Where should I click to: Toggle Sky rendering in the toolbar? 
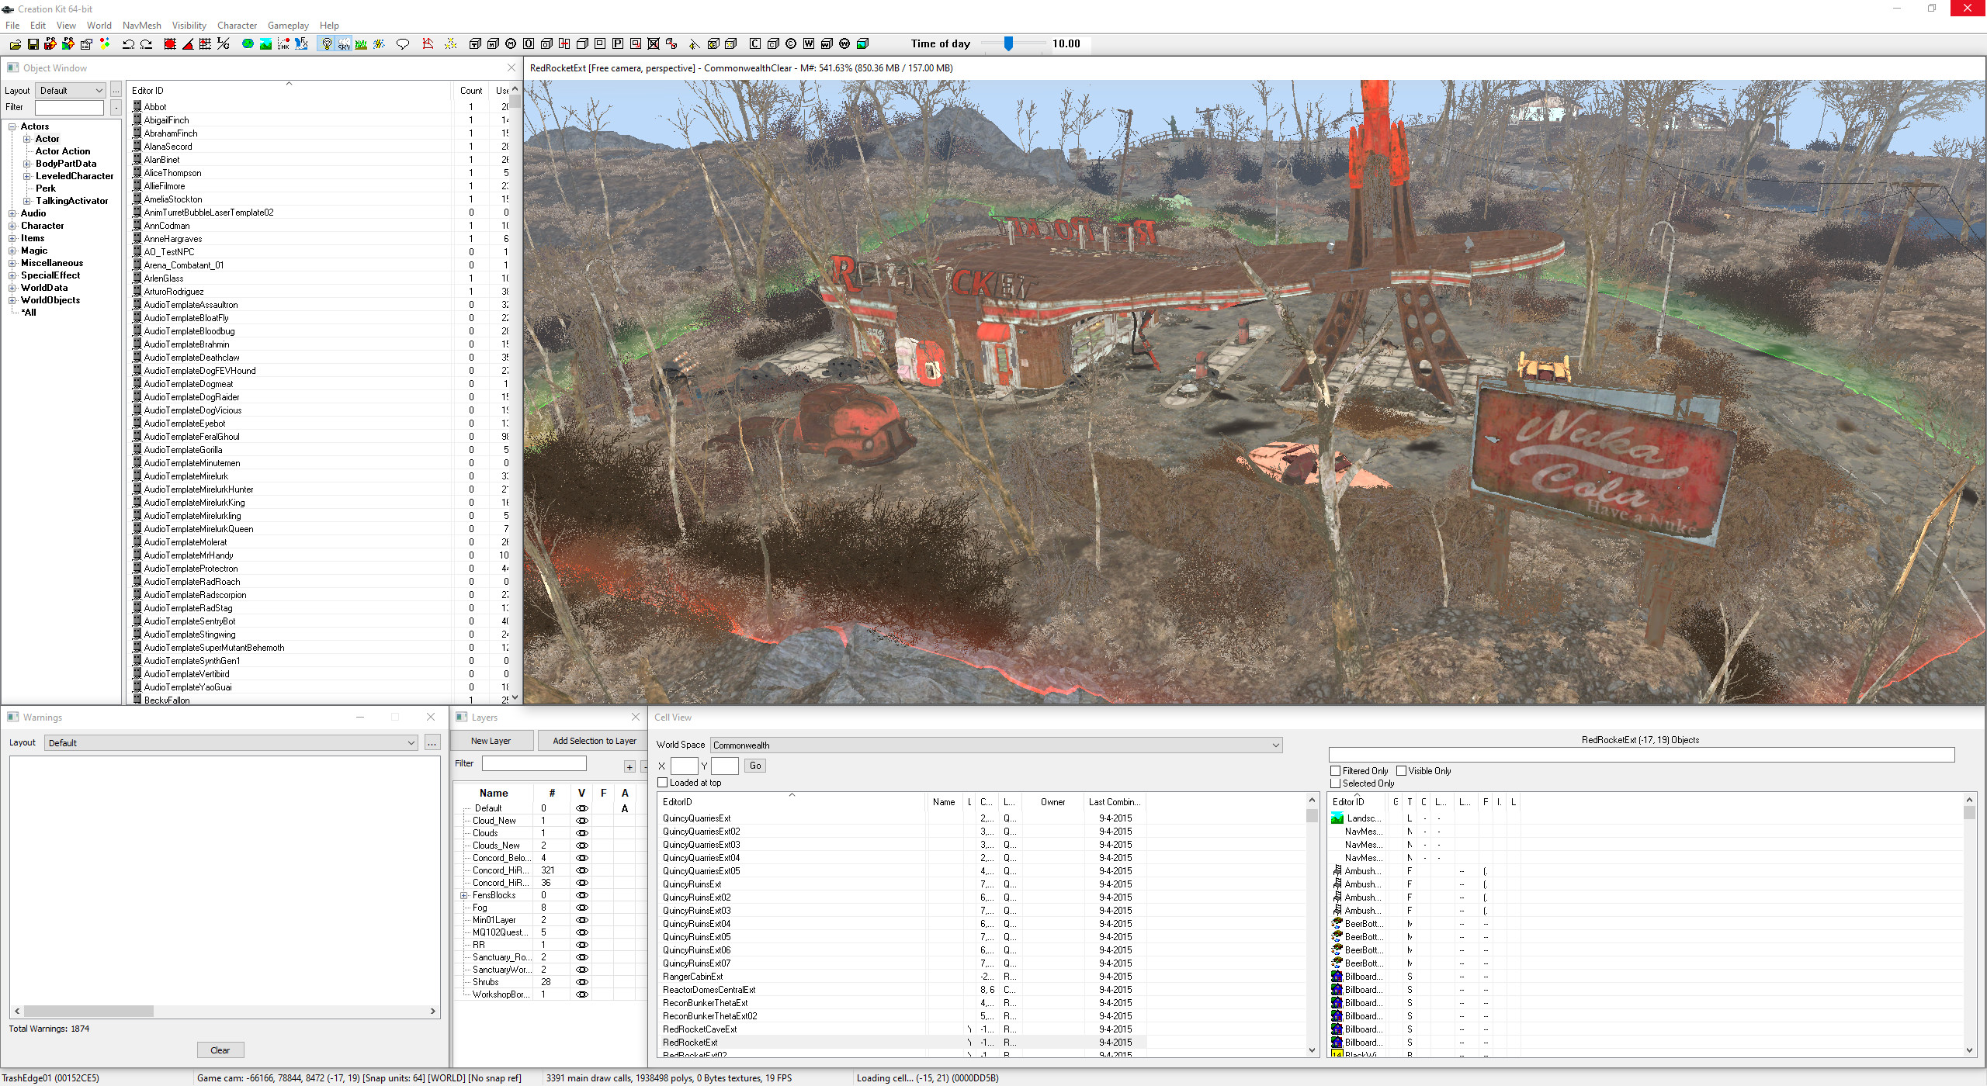coord(343,44)
